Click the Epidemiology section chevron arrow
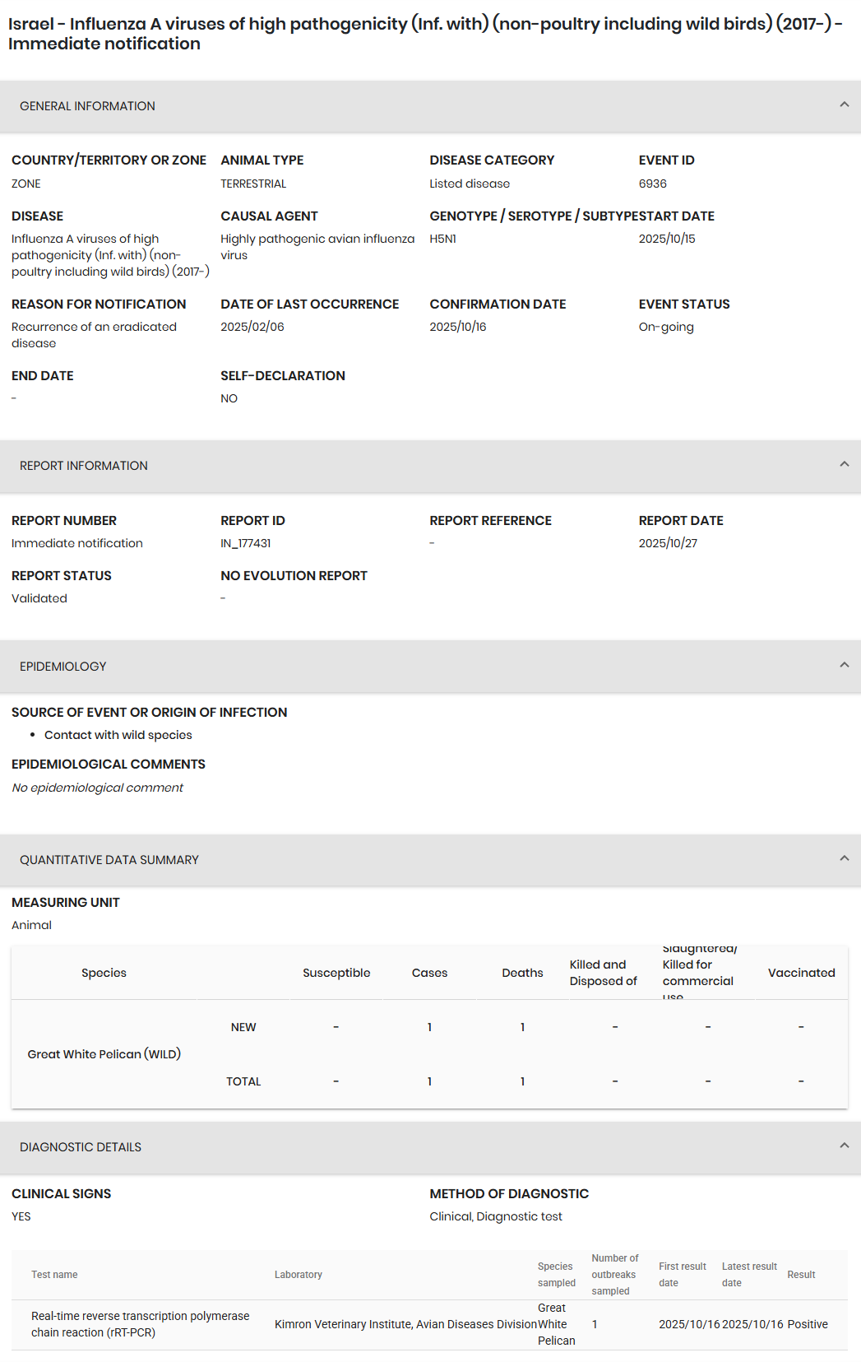The width and height of the screenshot is (861, 1362). pos(844,665)
